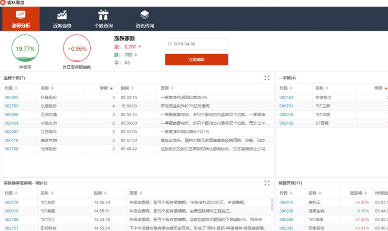The image size is (388, 231).
Task: Sort 实体换手涨停第一板 table by 时间
Action: tap(105, 193)
